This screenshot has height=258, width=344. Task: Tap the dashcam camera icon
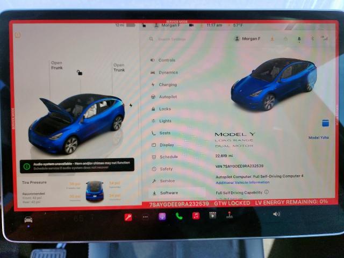(191, 25)
